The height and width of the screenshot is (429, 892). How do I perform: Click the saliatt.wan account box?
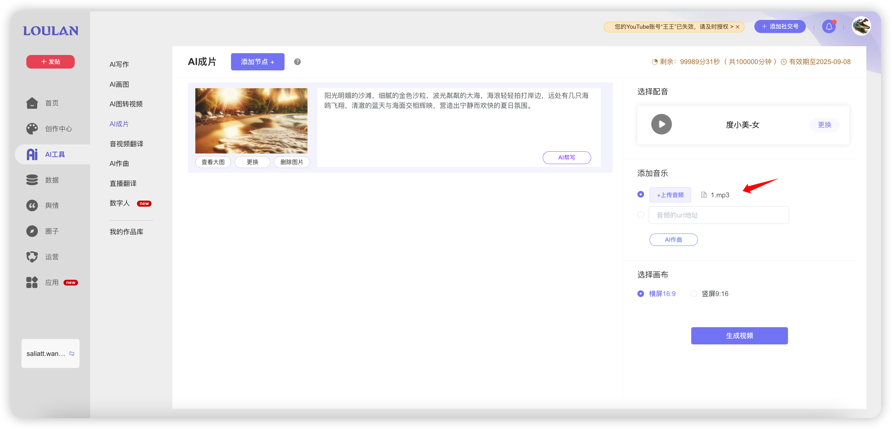[50, 353]
